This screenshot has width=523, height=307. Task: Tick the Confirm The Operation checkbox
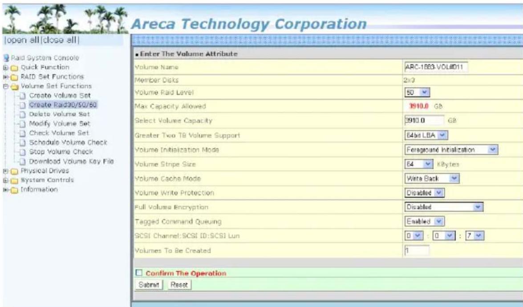(x=139, y=273)
